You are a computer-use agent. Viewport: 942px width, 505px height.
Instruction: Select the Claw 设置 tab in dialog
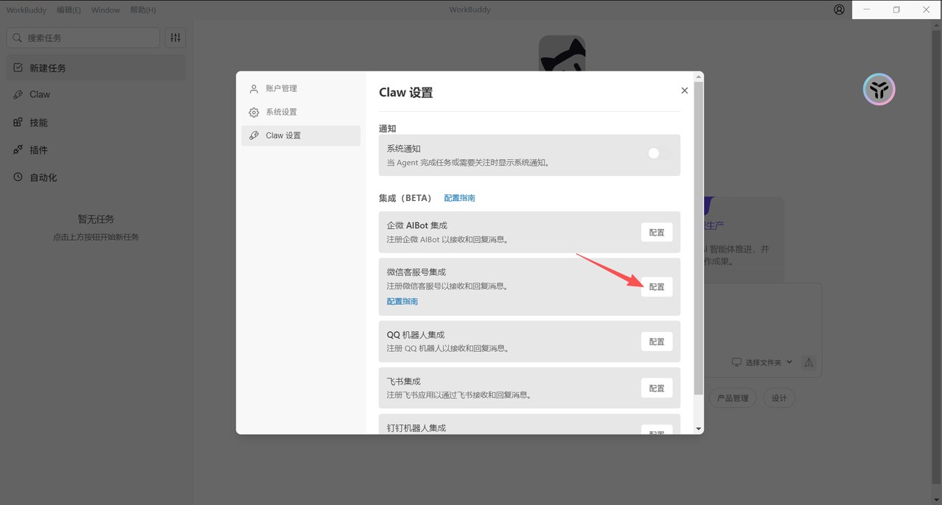[301, 135]
